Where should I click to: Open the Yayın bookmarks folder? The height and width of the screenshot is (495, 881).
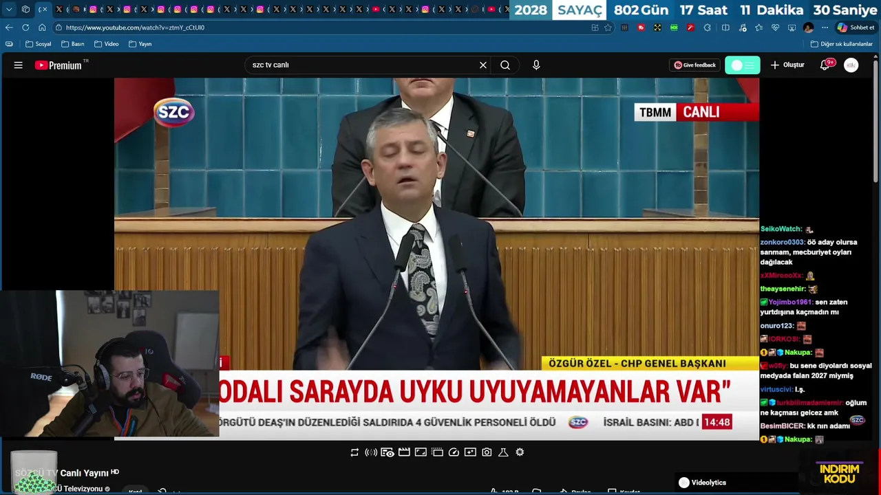click(x=140, y=44)
